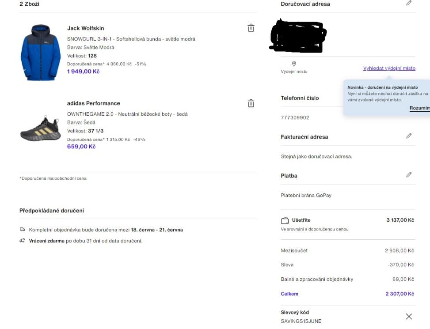This screenshot has height=329, width=430.
Task: Remove discount code SAVINGS15JUNE with X
Action: coord(409,316)
